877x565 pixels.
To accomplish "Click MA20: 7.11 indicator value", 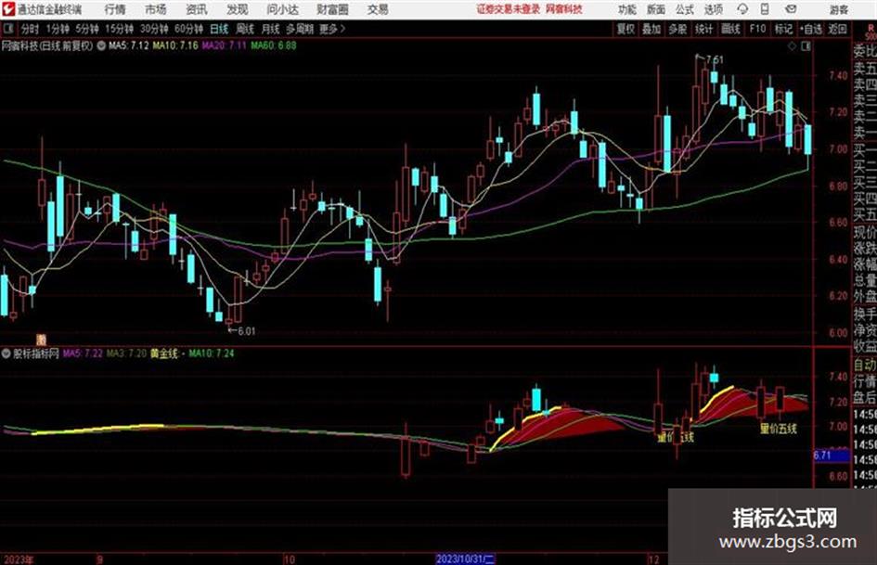I will coord(224,45).
